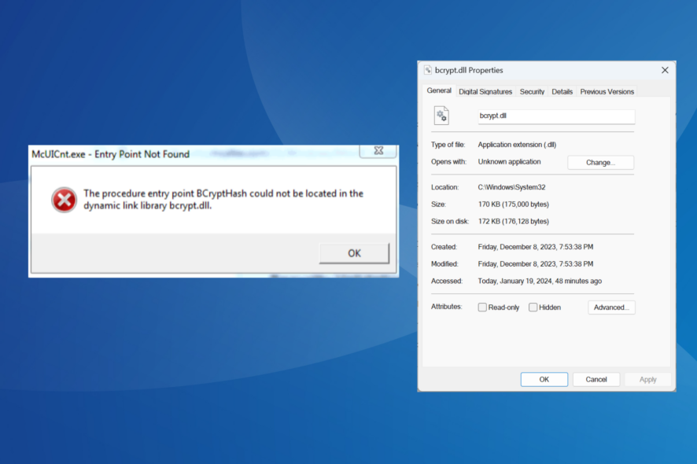The image size is (697, 464).
Task: Click the Change... button for Opens with
Action: click(600, 163)
